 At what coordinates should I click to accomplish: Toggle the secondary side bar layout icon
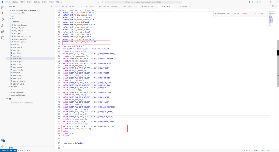point(257,2)
